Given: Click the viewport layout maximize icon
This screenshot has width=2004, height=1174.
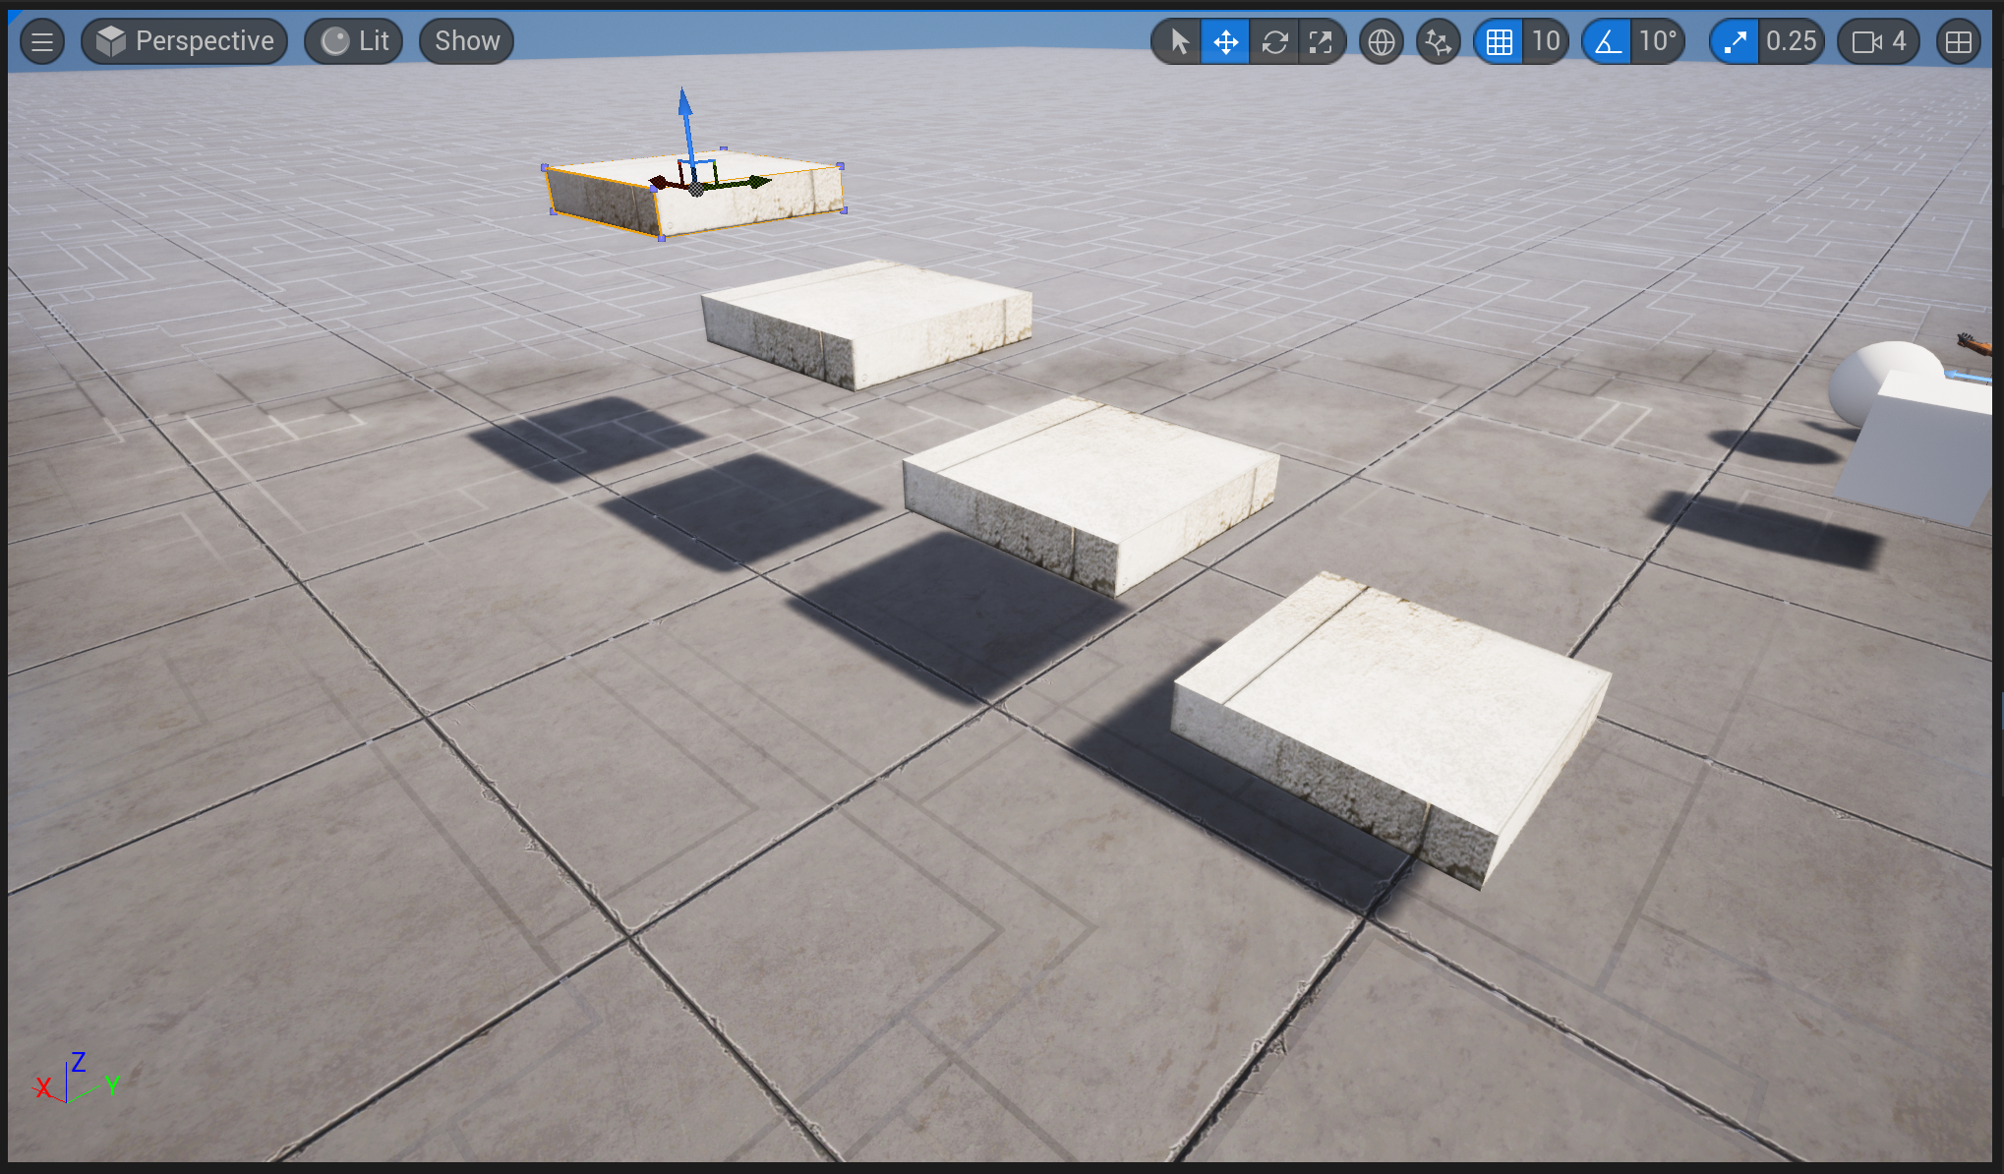Looking at the screenshot, I should (x=1959, y=41).
